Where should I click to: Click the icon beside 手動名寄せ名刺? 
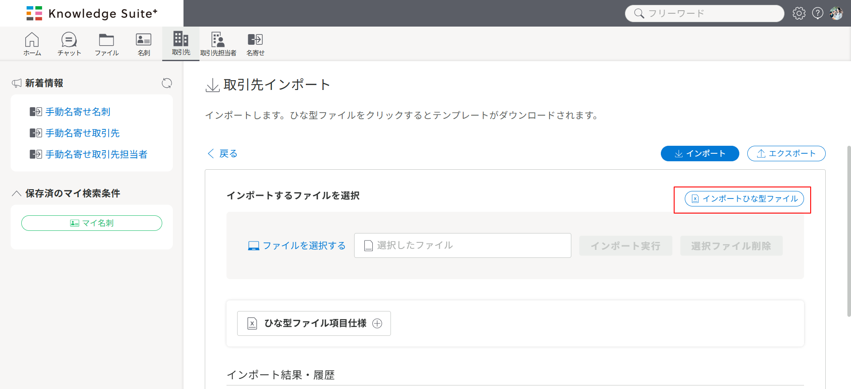point(35,112)
